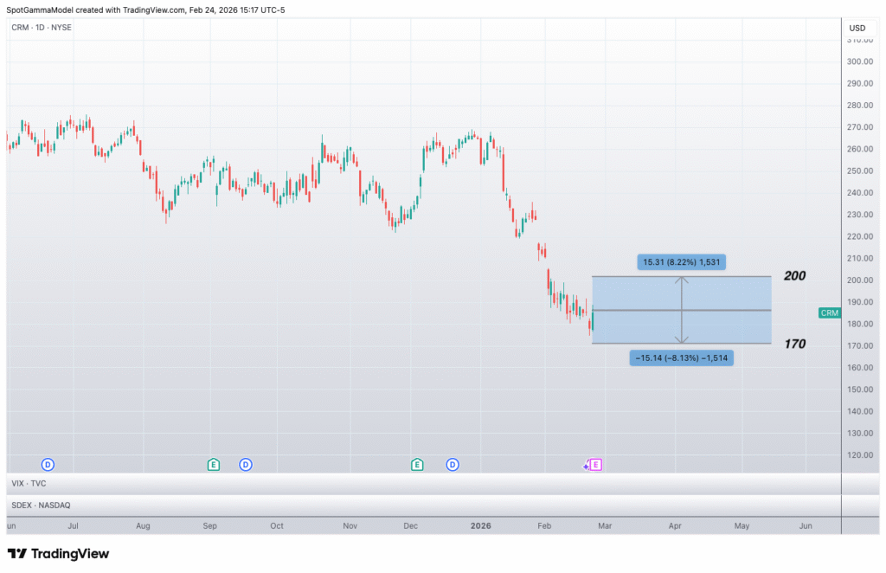Click the Feb label on the time axis
This screenshot has height=573, width=886.
543,525
